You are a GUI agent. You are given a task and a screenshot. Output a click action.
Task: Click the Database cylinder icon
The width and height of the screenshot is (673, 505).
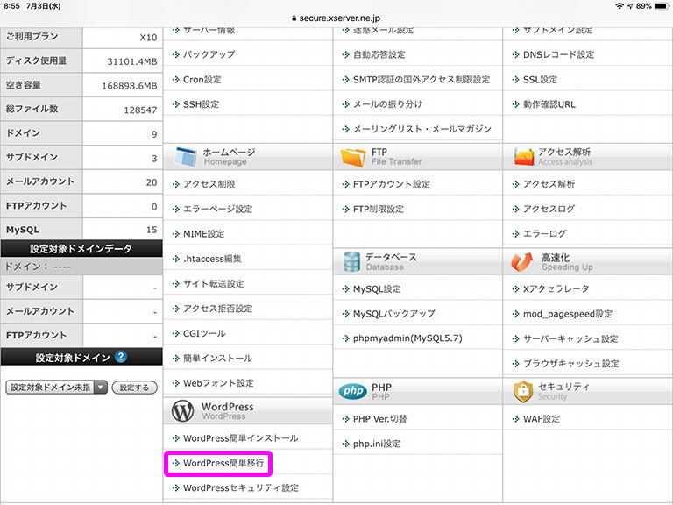tap(351, 262)
